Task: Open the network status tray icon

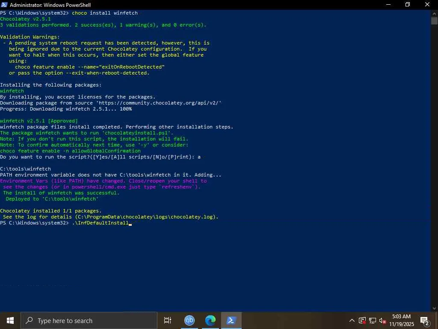Action: [373, 320]
